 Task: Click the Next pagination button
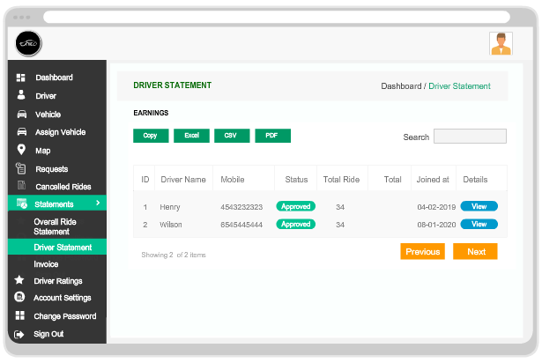(475, 251)
